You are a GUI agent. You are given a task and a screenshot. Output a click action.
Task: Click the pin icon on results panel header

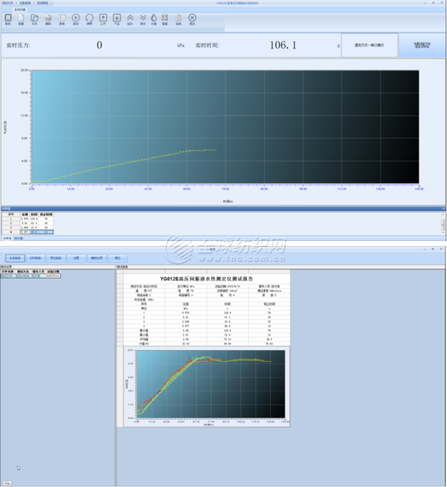[443, 208]
